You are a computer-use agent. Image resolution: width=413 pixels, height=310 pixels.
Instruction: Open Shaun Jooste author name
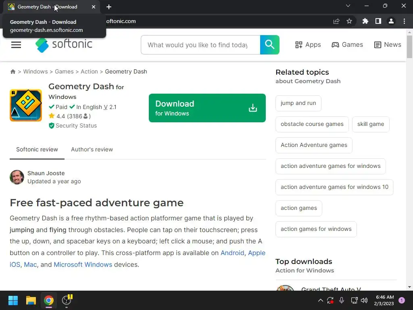click(46, 173)
